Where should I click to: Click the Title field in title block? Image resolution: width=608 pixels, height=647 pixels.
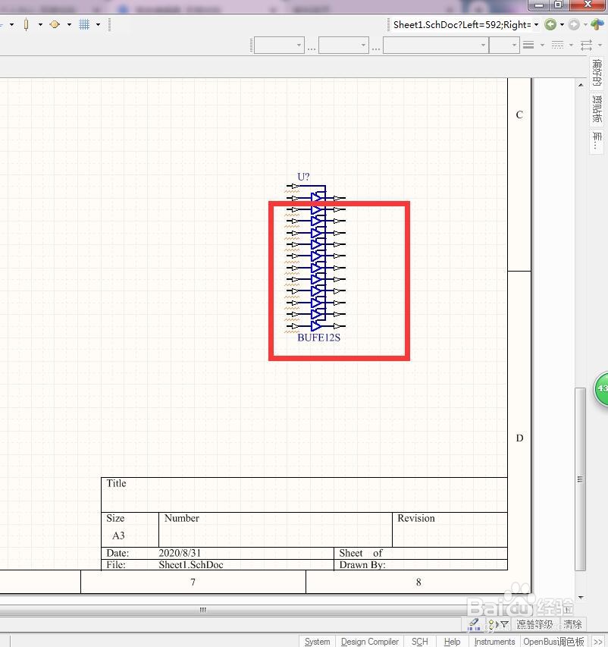pos(305,495)
